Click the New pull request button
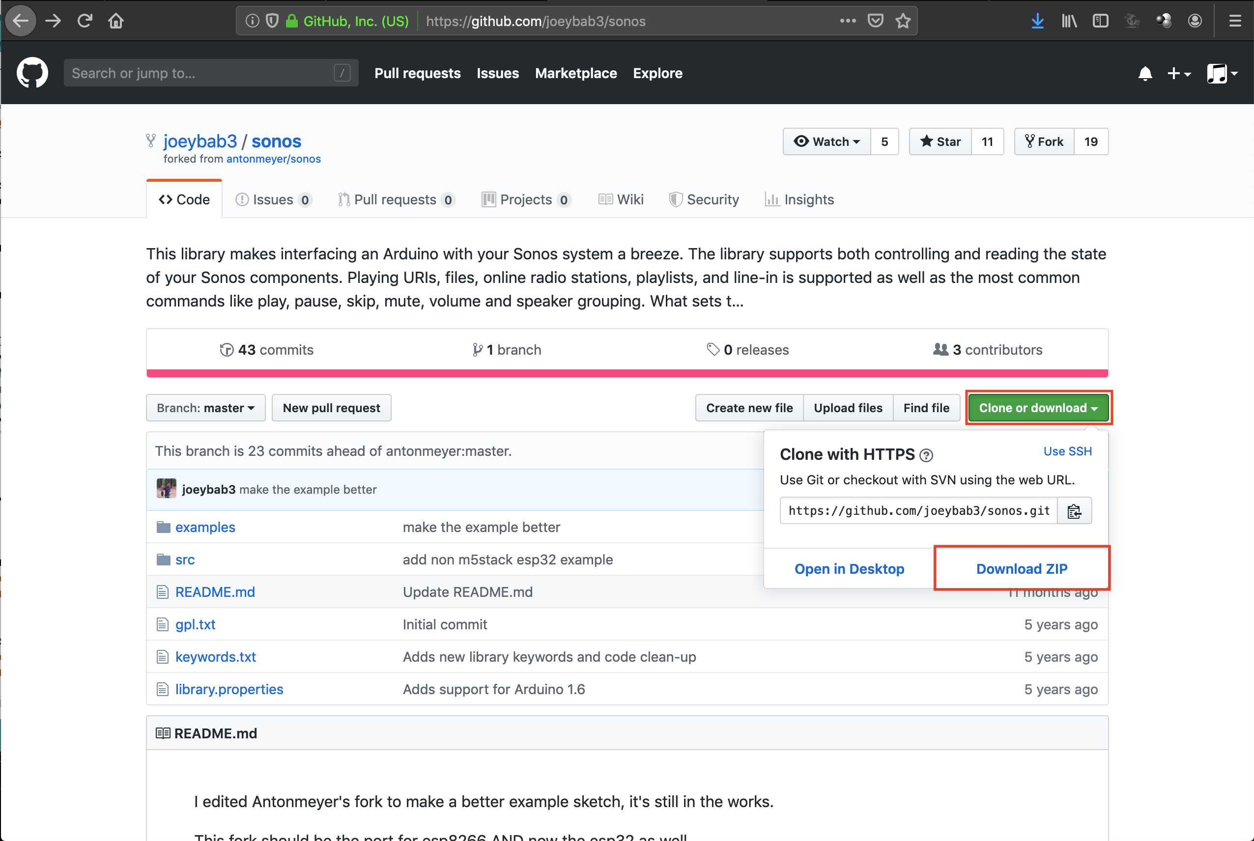Viewport: 1254px width, 841px height. coord(332,408)
